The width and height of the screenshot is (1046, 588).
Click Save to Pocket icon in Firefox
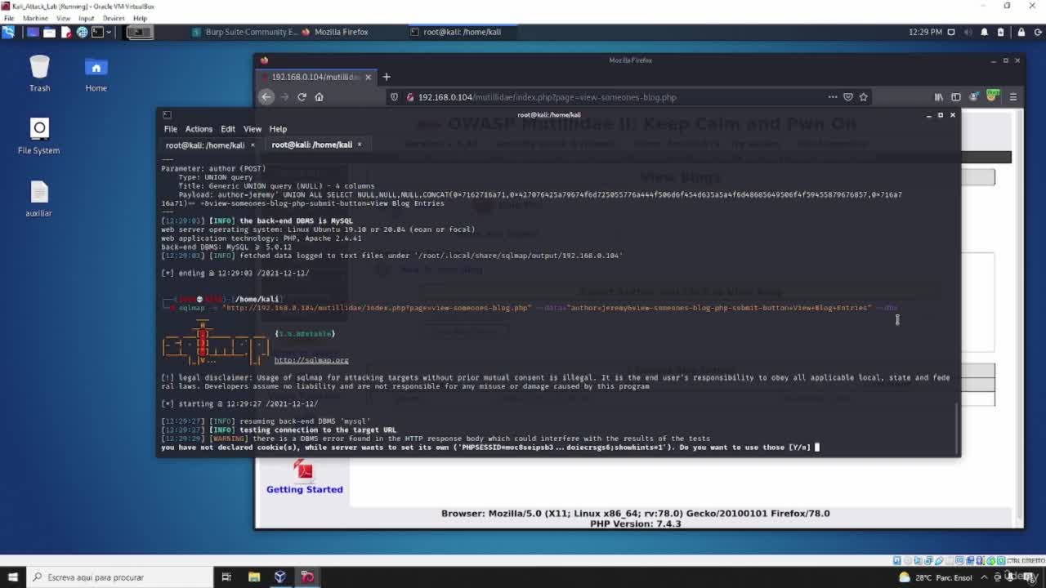(x=847, y=96)
